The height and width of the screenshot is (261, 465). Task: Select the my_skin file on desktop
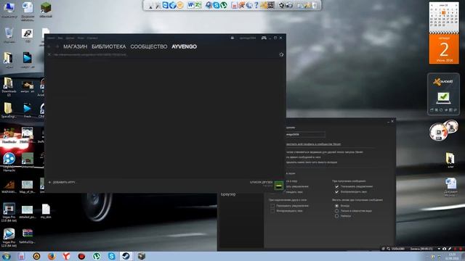pos(46,211)
